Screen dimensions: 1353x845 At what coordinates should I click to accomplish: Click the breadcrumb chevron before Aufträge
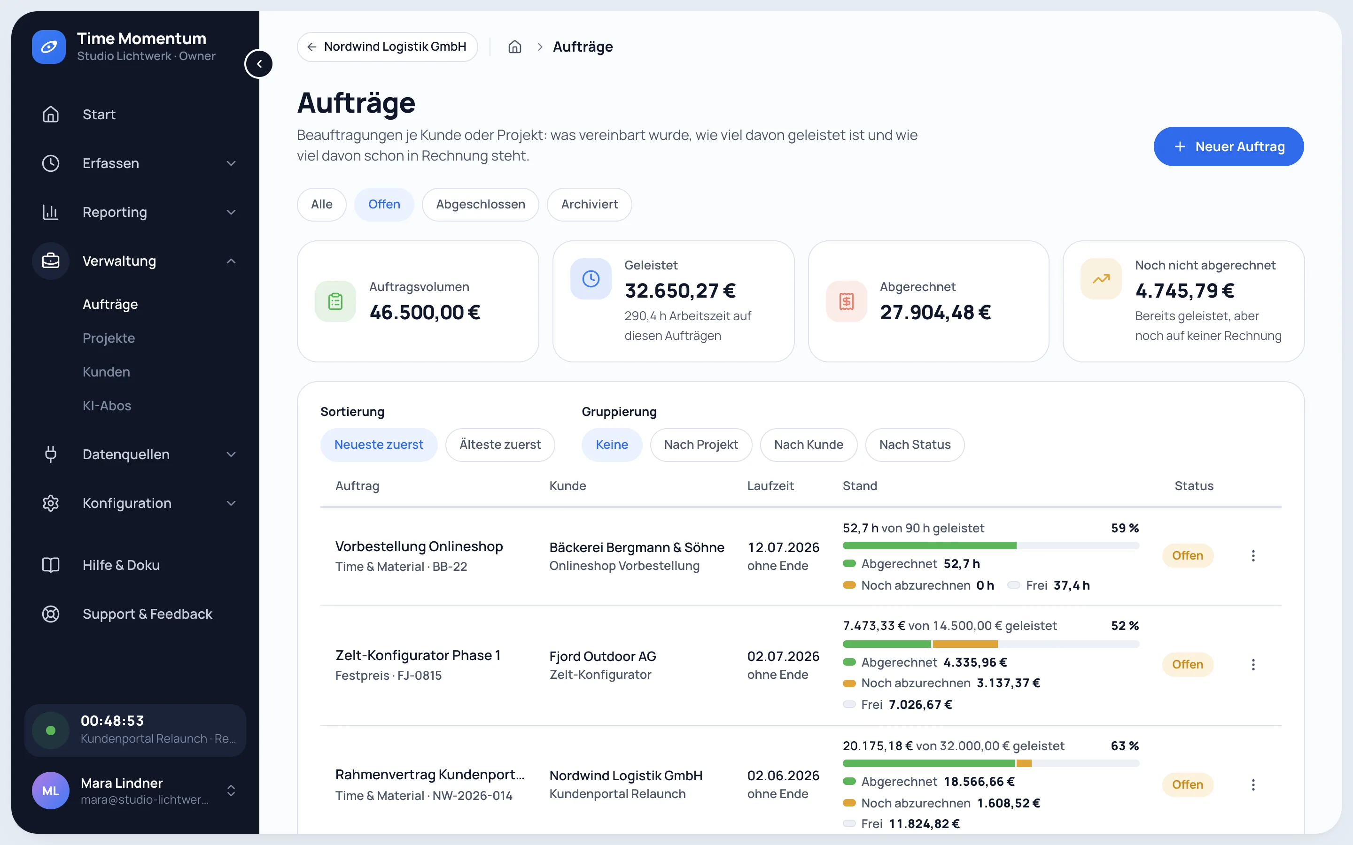point(539,47)
